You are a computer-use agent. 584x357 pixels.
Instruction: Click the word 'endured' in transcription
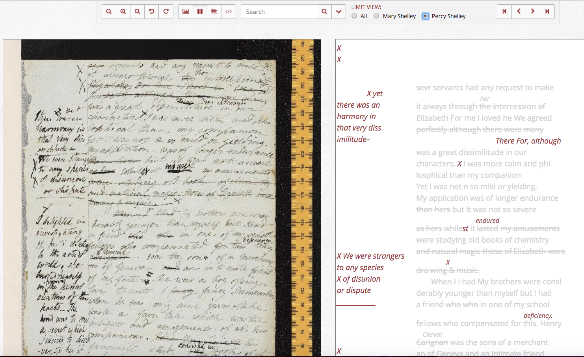487,221
